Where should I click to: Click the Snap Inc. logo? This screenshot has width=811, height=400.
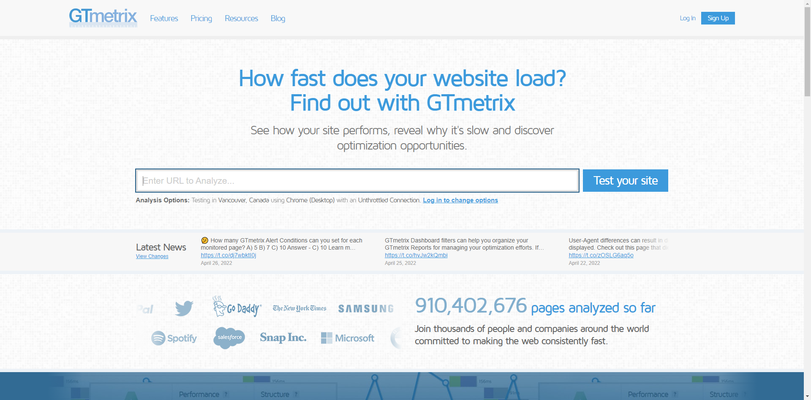(283, 337)
